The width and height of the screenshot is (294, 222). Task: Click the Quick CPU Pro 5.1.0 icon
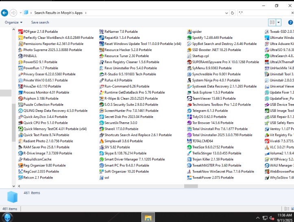(x=20, y=123)
